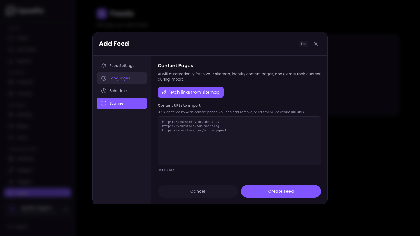Viewport: 420px width, 236px height.
Task: Go to the Schedule tab
Action: pyautogui.click(x=118, y=91)
